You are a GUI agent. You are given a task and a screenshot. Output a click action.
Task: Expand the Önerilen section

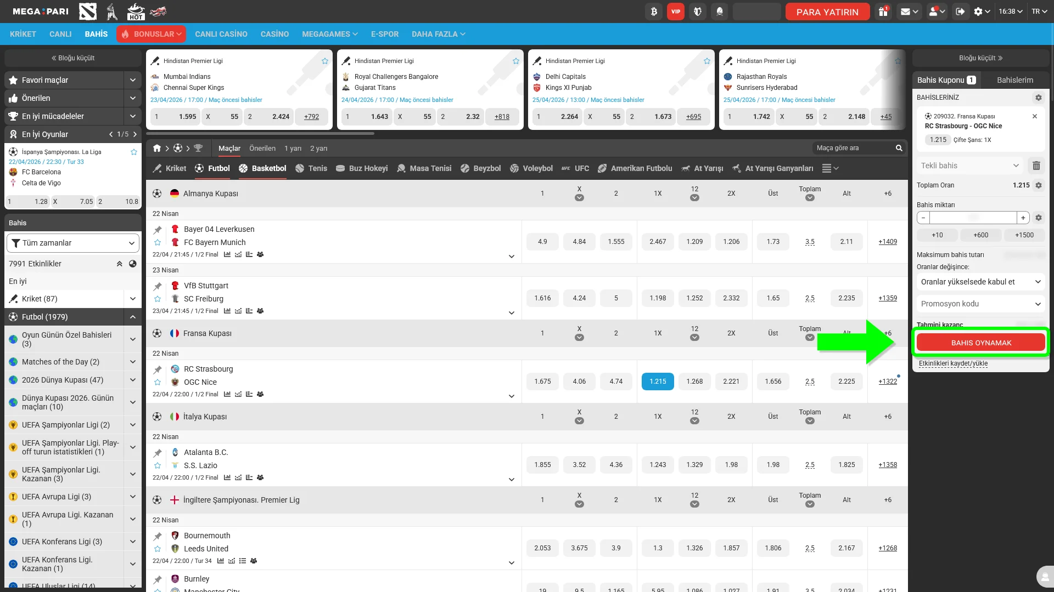[133, 98]
